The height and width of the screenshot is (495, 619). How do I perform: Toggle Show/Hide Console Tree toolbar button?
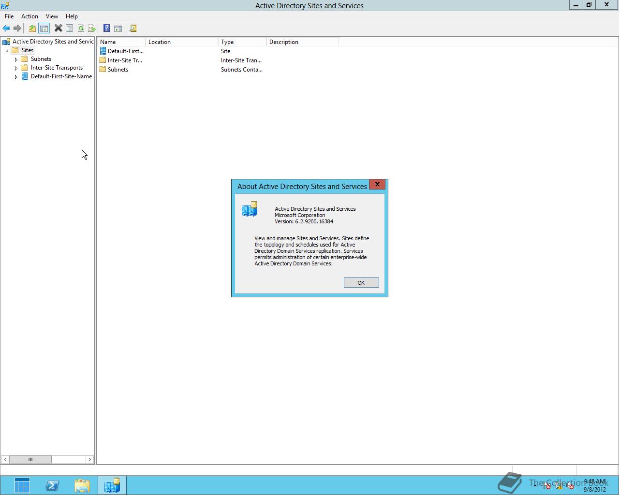44,29
